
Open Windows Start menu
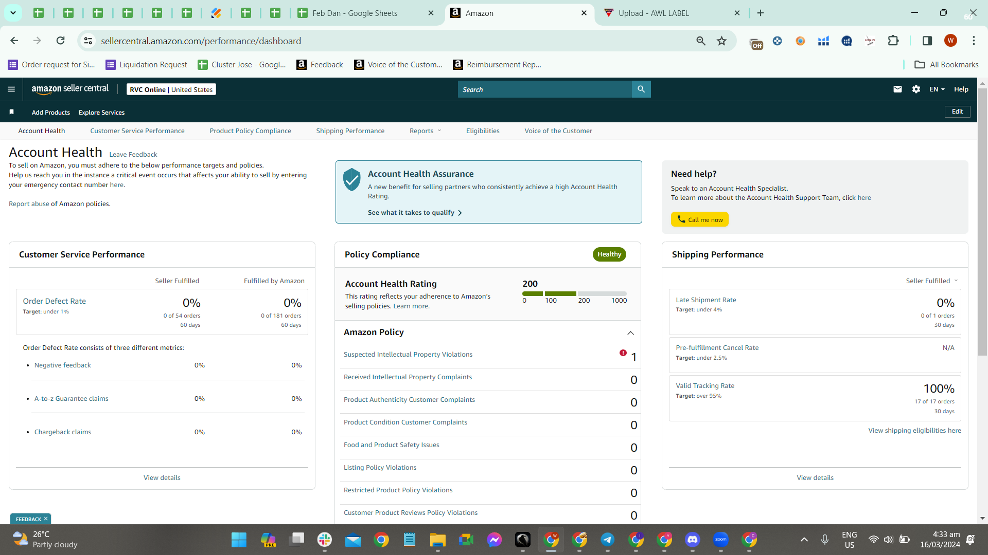click(239, 540)
